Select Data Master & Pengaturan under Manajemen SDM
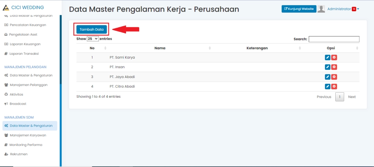 [x=30, y=126]
